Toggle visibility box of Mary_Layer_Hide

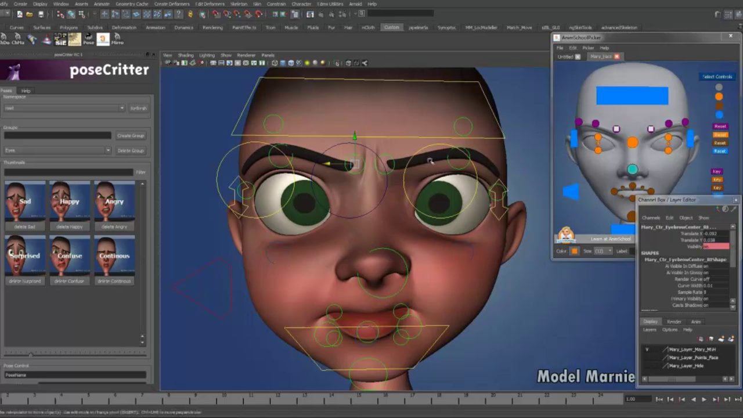pyautogui.click(x=647, y=366)
